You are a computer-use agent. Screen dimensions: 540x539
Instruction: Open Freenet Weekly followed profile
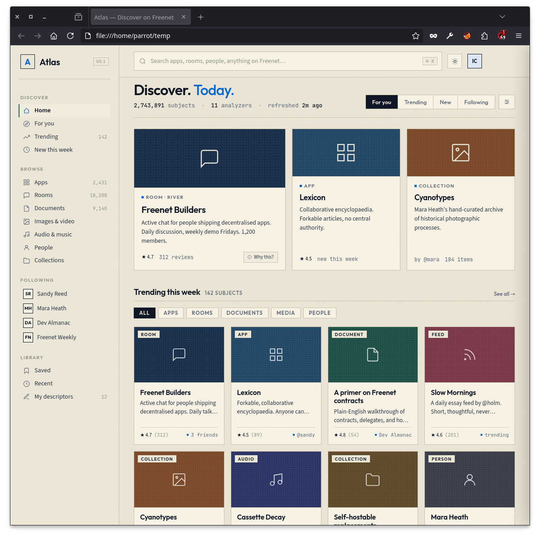[65, 337]
